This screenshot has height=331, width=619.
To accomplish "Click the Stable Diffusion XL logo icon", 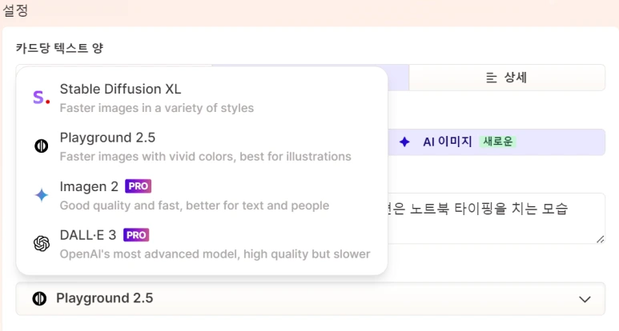I will (41, 98).
